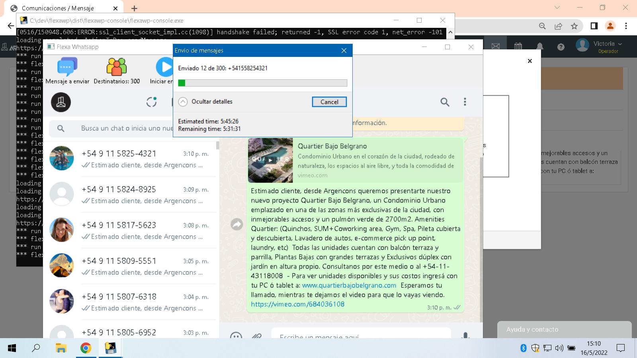
Task: Open WhatsApp profile avatar icon
Action: [x=61, y=102]
